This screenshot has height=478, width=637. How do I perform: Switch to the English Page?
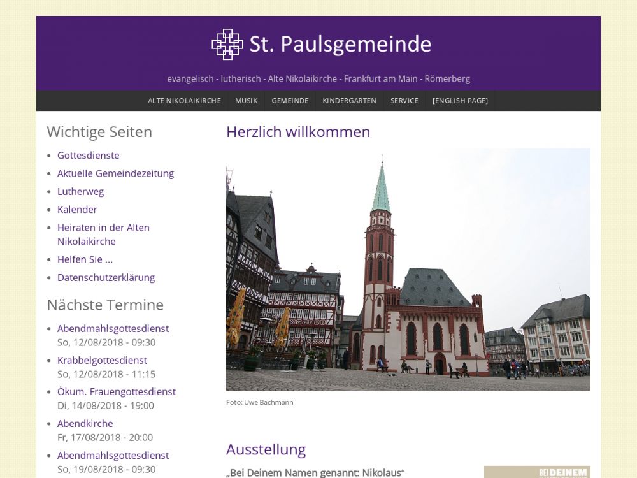point(460,101)
